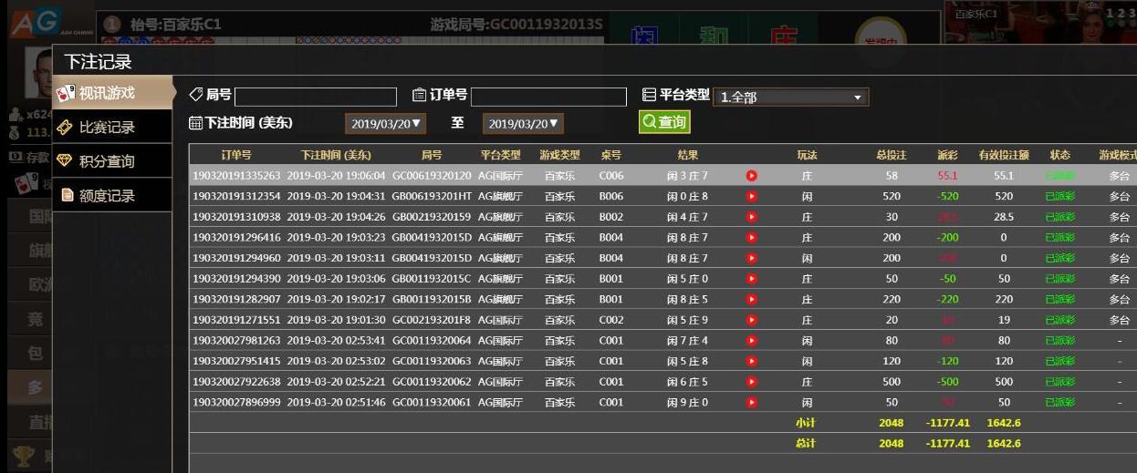Open the player avatar thumbnail

point(38,73)
